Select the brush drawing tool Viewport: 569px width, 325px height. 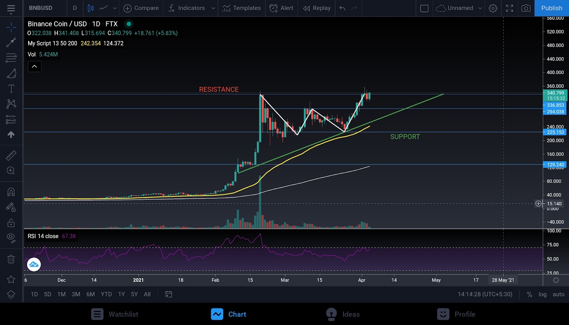click(x=11, y=73)
